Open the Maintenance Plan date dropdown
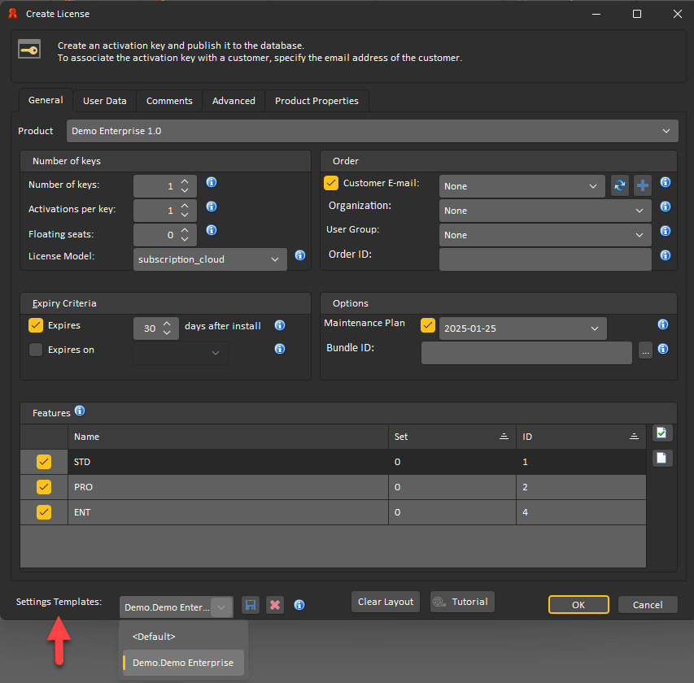694x683 pixels. click(x=522, y=328)
